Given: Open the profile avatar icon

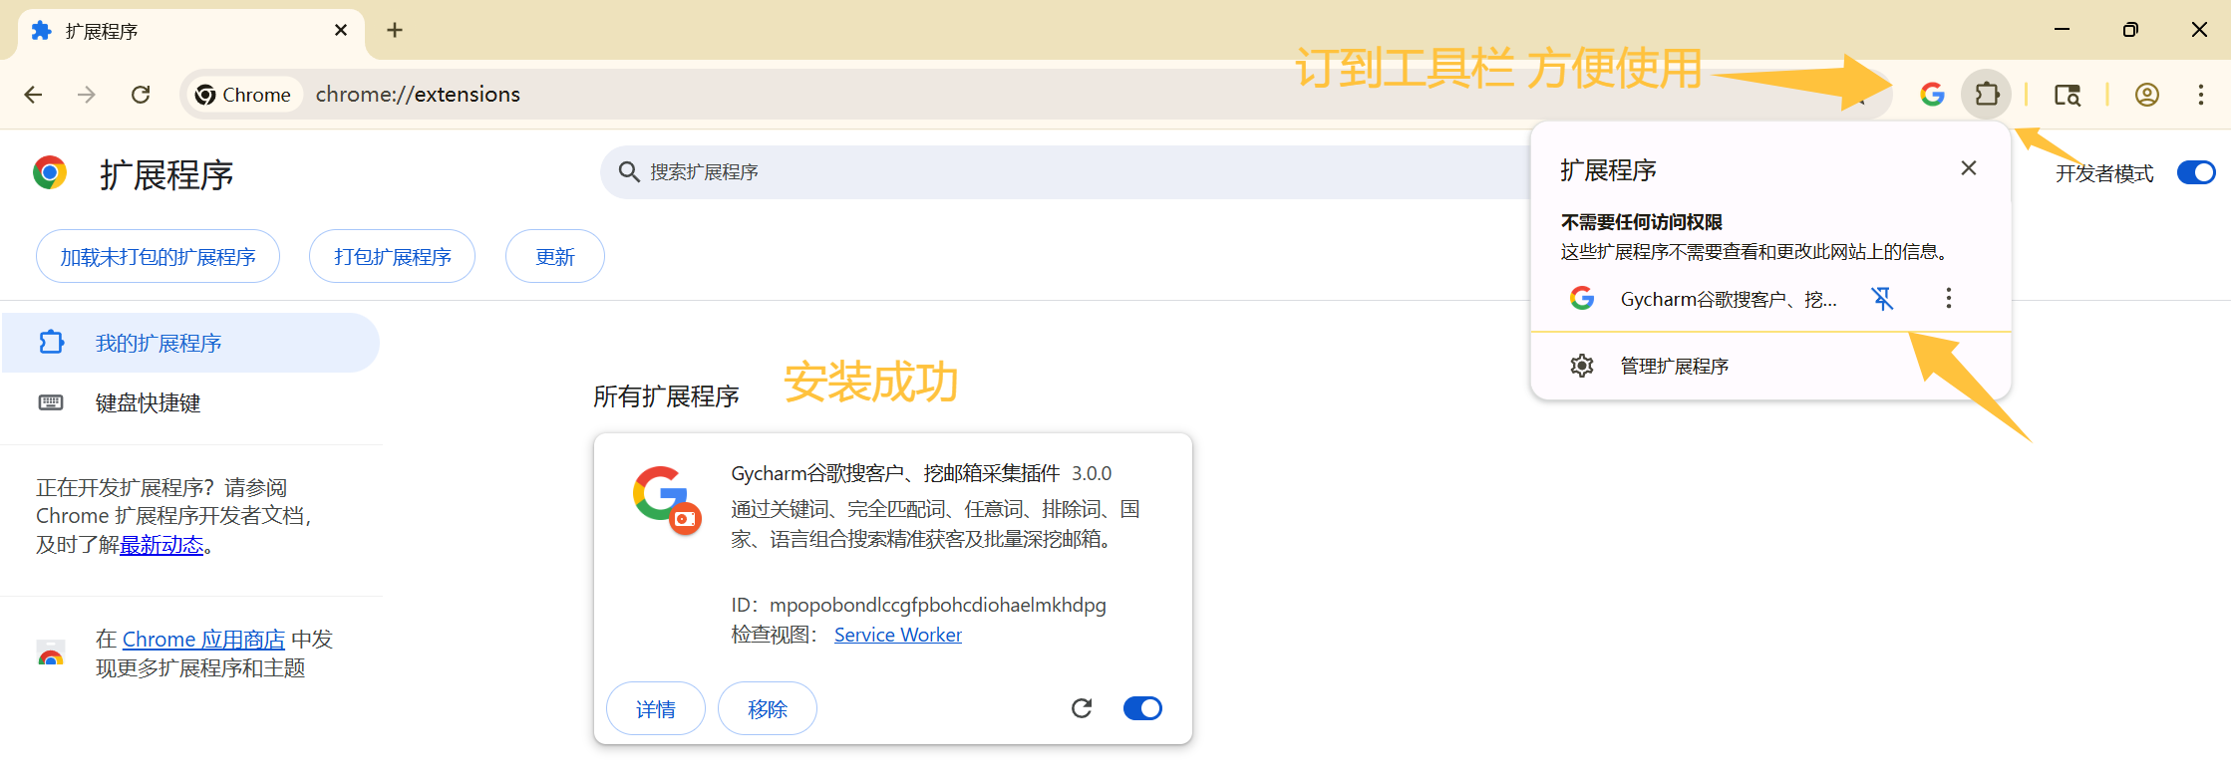Looking at the screenshot, I should coord(2147,95).
